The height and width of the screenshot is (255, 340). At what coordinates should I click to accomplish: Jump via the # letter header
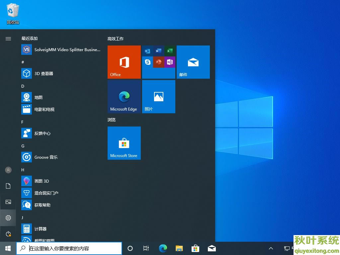pyautogui.click(x=23, y=62)
